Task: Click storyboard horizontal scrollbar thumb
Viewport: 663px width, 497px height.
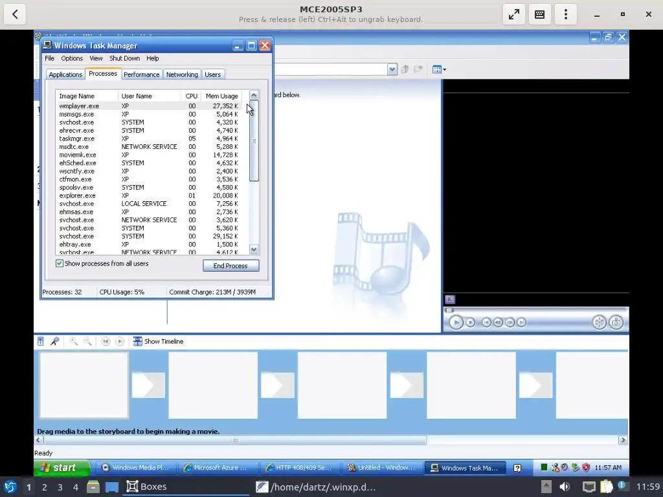Action: click(x=235, y=440)
